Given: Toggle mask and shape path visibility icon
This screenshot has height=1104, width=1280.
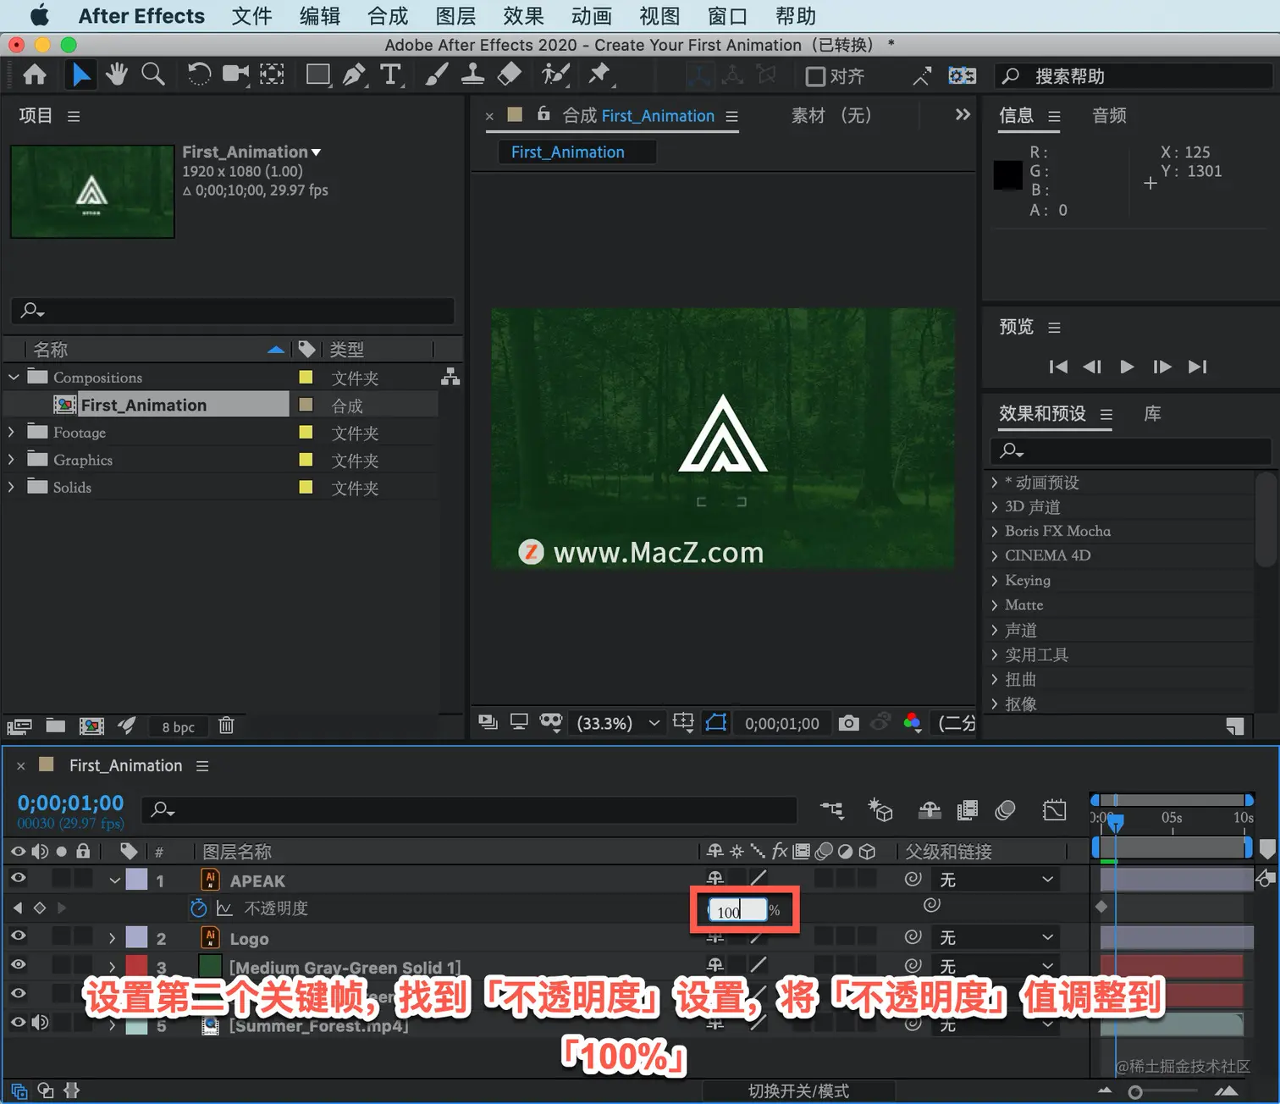Looking at the screenshot, I should (716, 722).
